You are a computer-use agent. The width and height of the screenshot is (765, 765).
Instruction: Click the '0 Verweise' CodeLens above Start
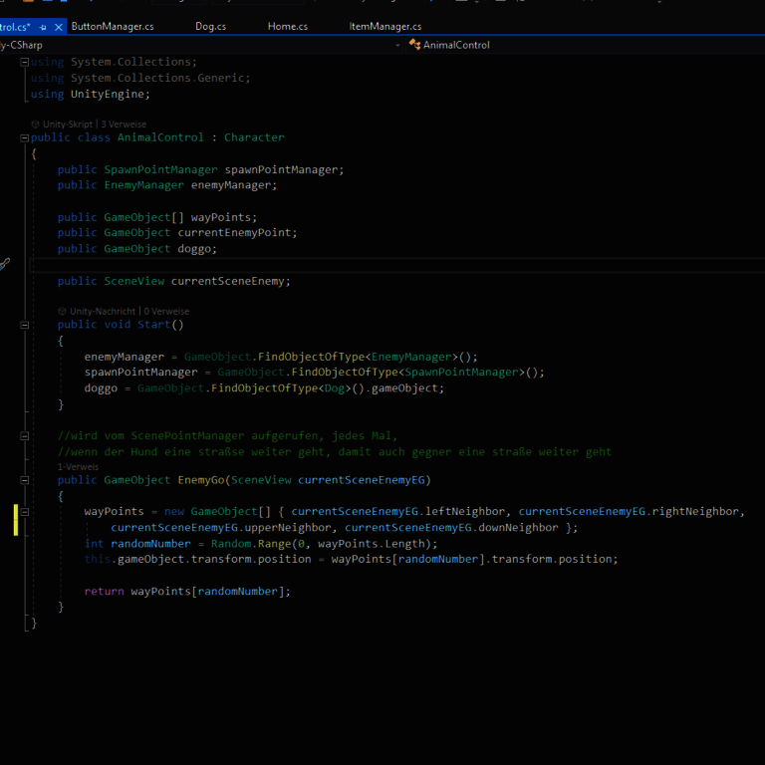[166, 311]
